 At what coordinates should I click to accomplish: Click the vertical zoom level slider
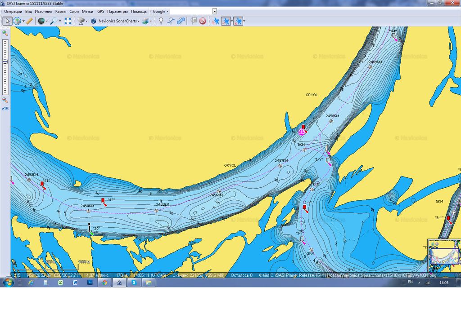(x=5, y=67)
